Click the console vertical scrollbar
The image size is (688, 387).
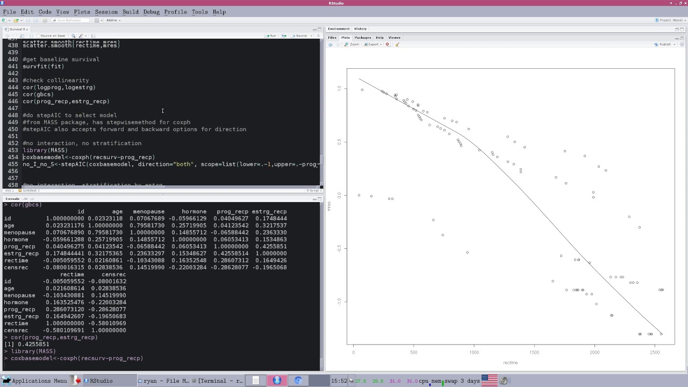[321, 286]
